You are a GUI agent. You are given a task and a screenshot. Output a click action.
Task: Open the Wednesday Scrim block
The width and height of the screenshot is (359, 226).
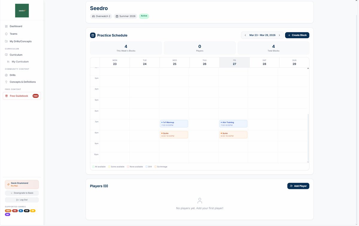point(174,135)
